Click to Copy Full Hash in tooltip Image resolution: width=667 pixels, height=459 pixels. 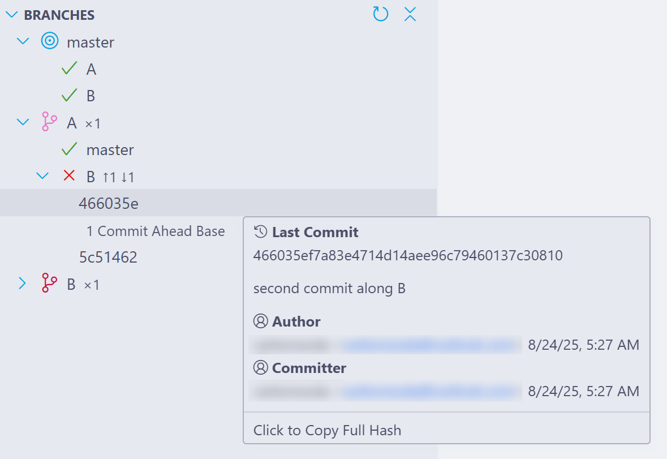[327, 430]
